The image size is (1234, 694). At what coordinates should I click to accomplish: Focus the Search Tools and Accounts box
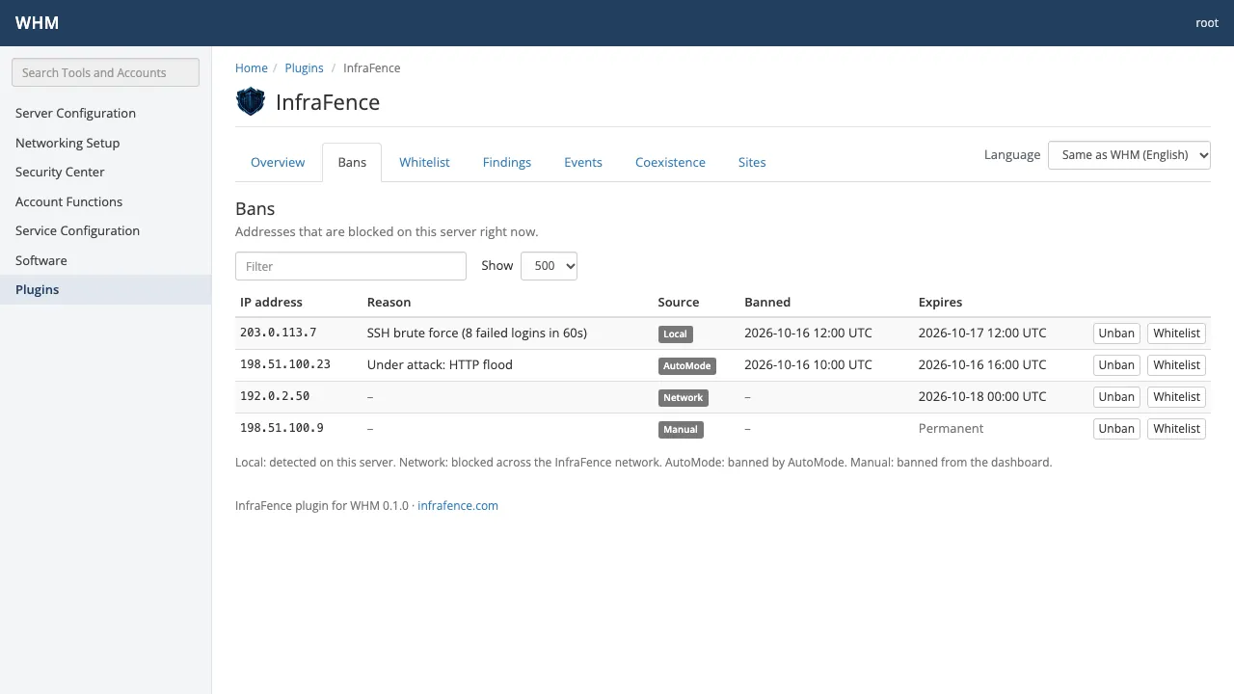coord(105,72)
